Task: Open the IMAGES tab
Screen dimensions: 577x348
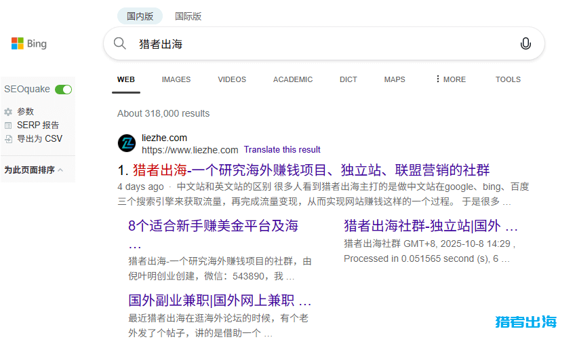Action: click(176, 79)
